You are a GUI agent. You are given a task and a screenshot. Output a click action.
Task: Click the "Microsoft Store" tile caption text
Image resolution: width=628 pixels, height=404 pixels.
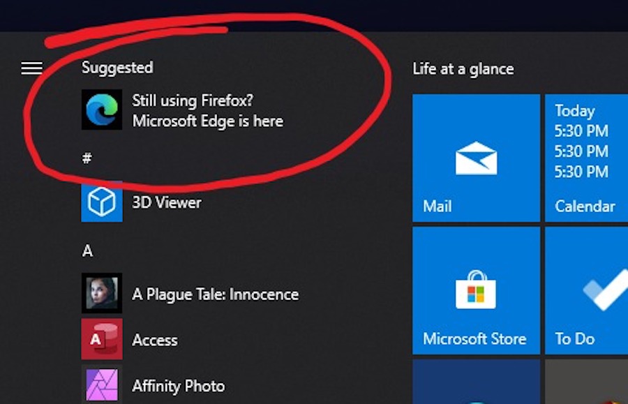tap(474, 339)
